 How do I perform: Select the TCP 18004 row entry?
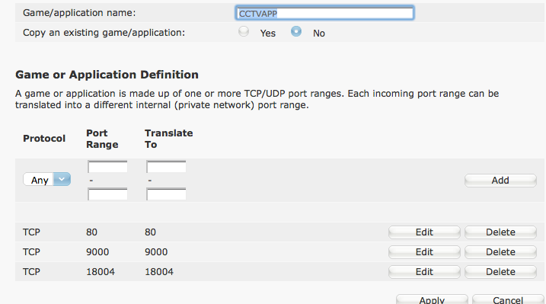(279, 272)
